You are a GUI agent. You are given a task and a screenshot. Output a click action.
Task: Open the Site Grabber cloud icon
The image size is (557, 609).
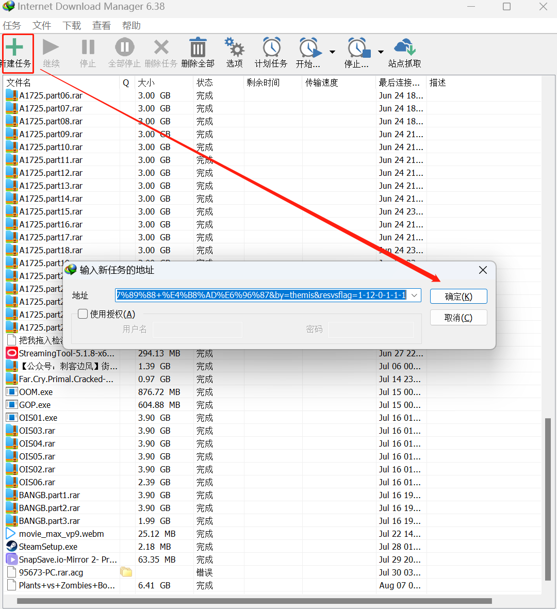[405, 47]
